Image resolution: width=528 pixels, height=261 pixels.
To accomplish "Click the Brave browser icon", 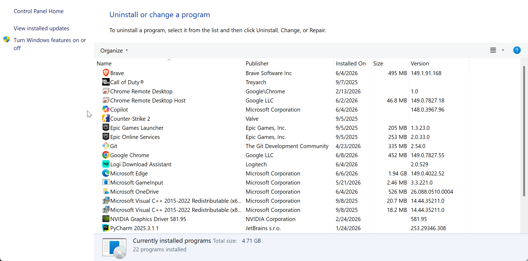I will pyautogui.click(x=106, y=73).
